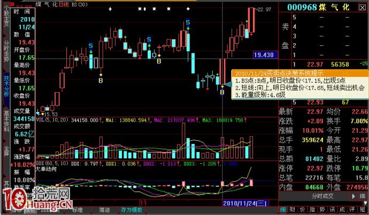The image size is (369, 215).
Task: Click the 15.53 low price label
Action: pos(51,114)
